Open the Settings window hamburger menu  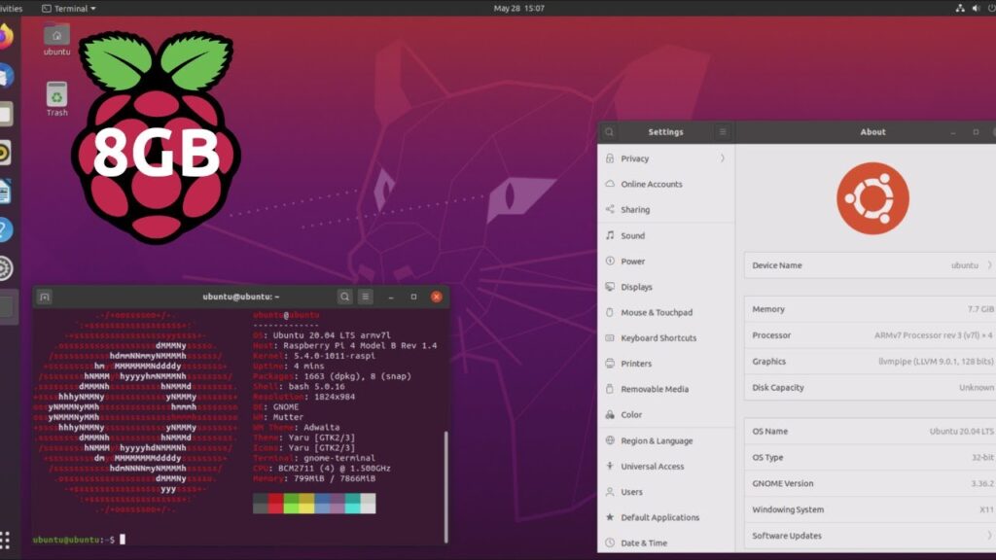coord(723,132)
